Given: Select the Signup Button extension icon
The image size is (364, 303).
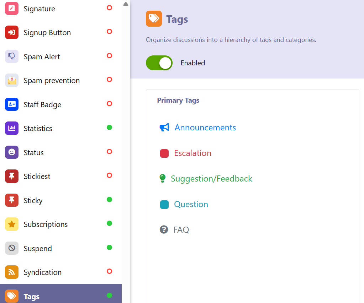Looking at the screenshot, I should point(12,33).
